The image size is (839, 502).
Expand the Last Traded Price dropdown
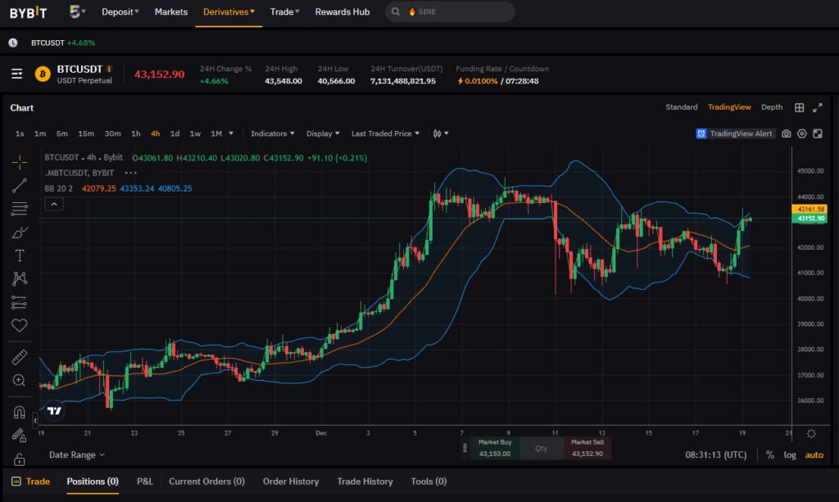[x=385, y=133]
